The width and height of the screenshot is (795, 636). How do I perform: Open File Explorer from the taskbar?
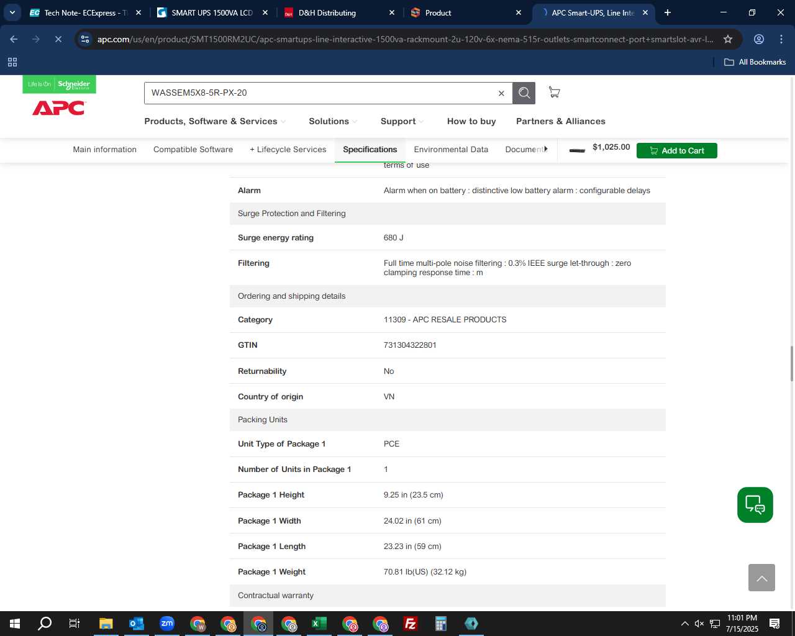106,624
